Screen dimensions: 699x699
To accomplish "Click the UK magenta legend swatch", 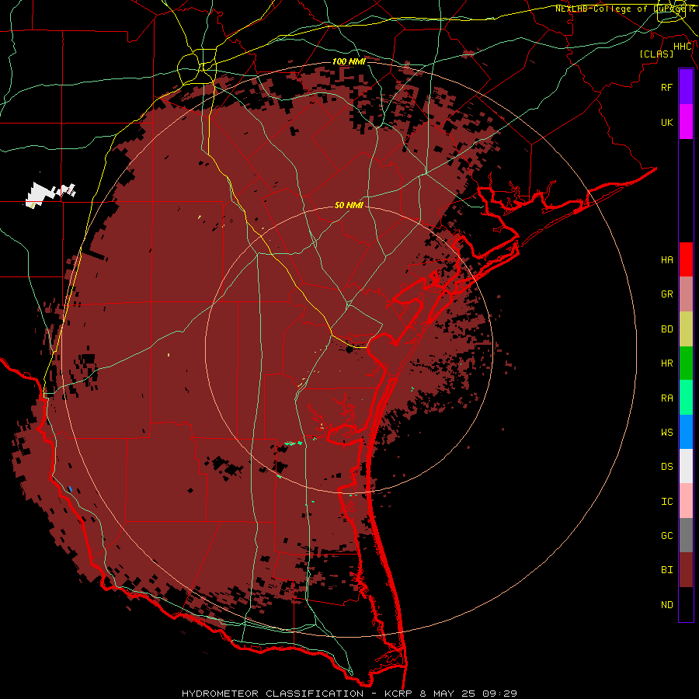I will coord(686,122).
